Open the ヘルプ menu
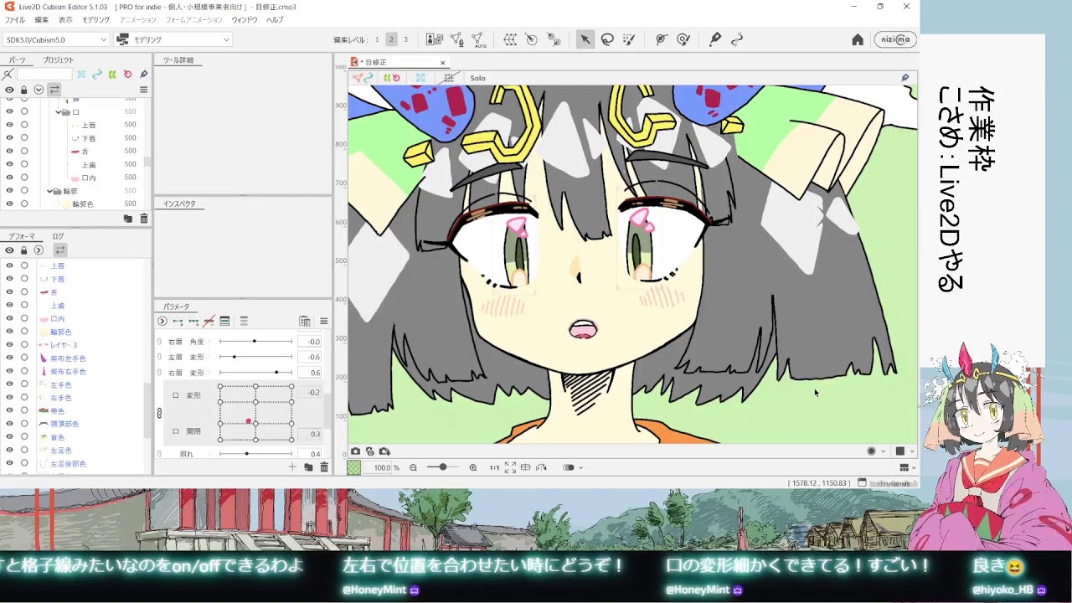1072x603 pixels. point(275,19)
